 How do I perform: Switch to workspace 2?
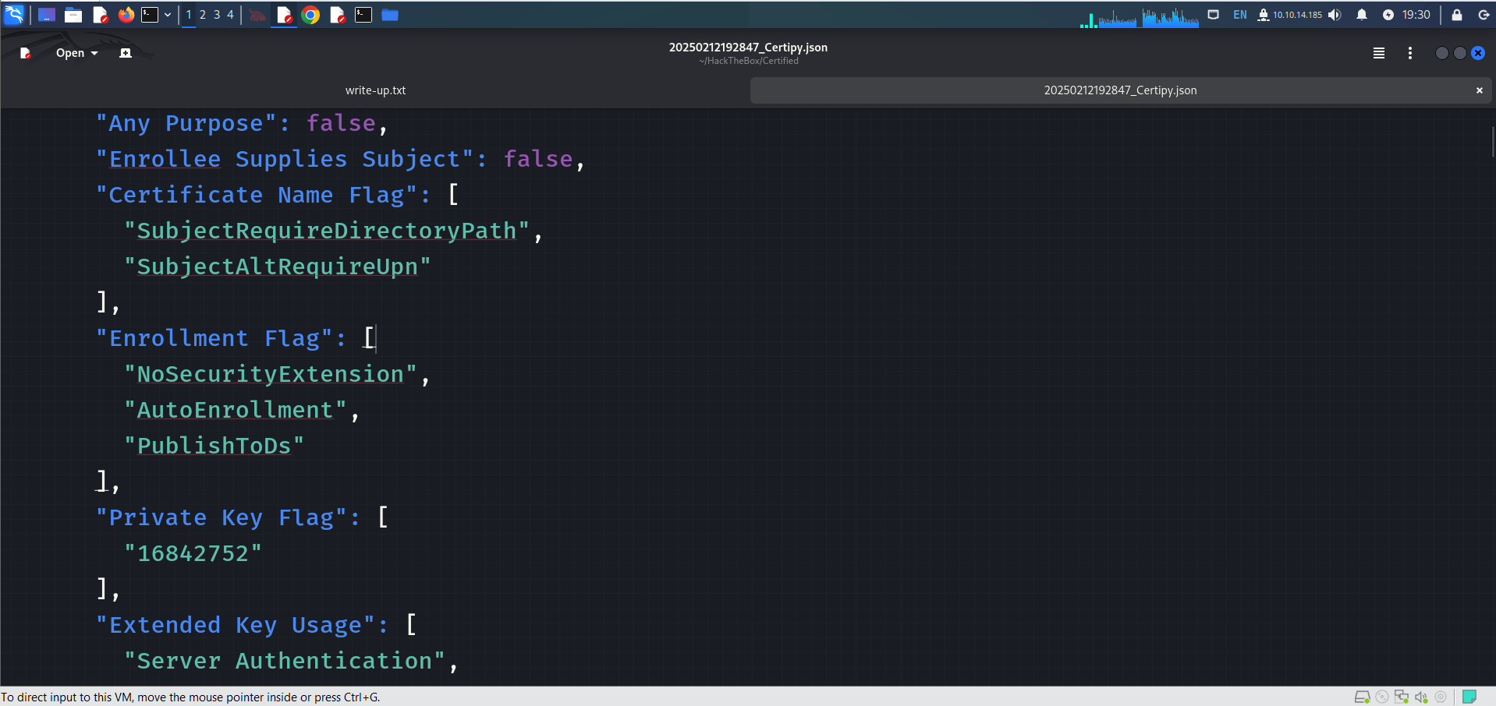pyautogui.click(x=203, y=15)
